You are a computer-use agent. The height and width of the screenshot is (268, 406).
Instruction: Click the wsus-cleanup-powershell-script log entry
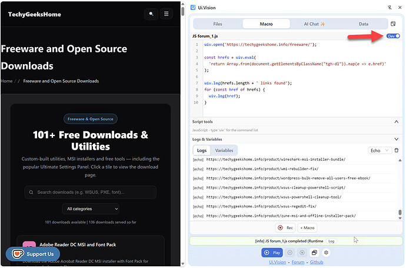pos(276,188)
